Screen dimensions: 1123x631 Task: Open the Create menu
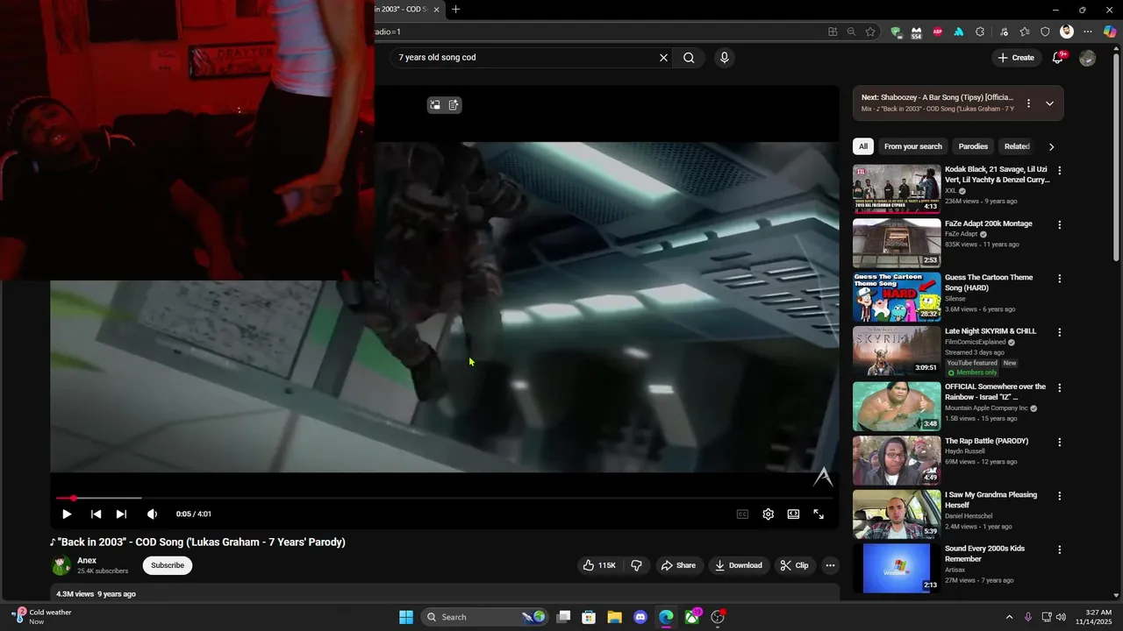pos(1016,58)
